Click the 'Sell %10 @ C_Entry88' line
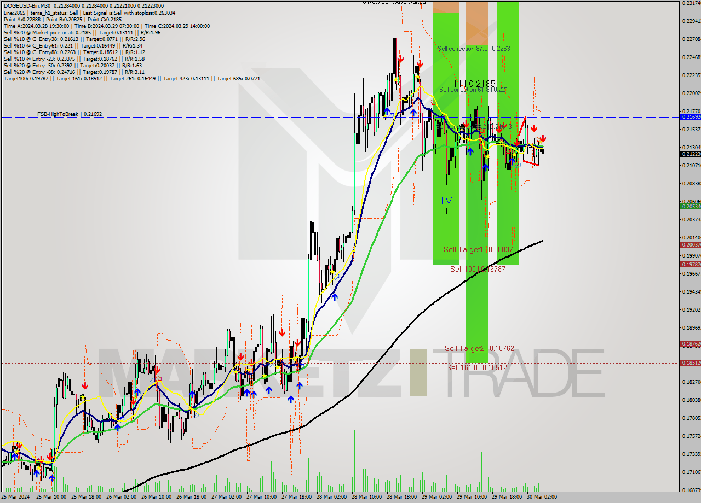Viewport: 701px width, 503px height. 74,52
